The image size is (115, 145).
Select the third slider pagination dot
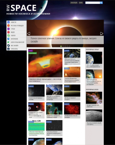click(65, 46)
